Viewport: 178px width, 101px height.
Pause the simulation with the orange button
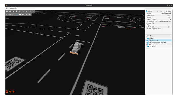tap(7, 92)
